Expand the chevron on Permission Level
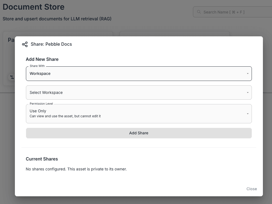The image size is (272, 204). click(x=247, y=113)
